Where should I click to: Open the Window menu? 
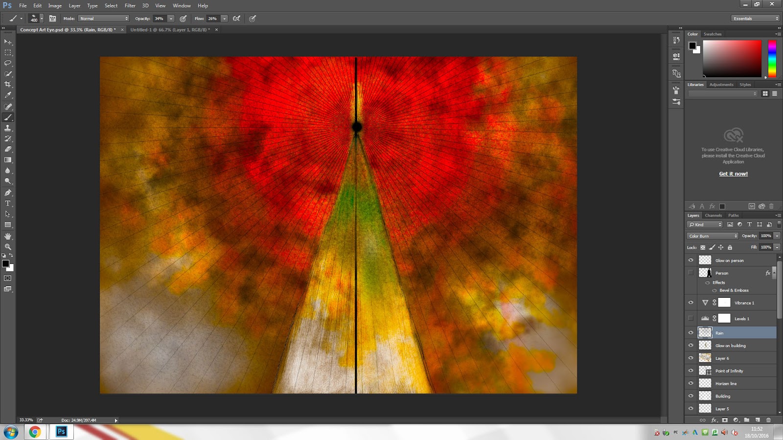click(x=182, y=6)
